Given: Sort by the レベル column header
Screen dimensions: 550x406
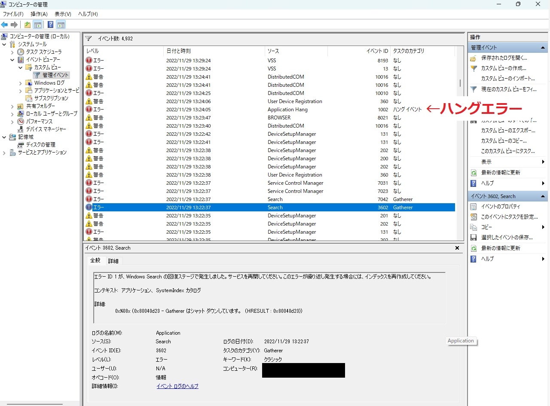Looking at the screenshot, I should (124, 51).
